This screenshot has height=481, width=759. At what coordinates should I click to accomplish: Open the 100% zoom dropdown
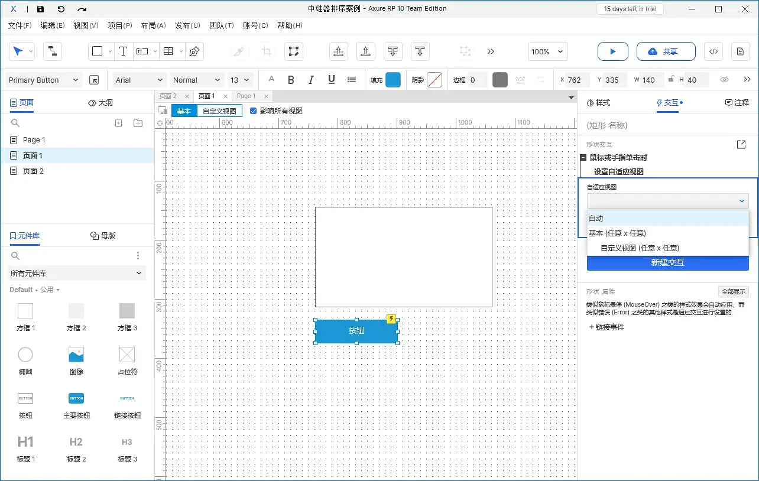pos(548,51)
